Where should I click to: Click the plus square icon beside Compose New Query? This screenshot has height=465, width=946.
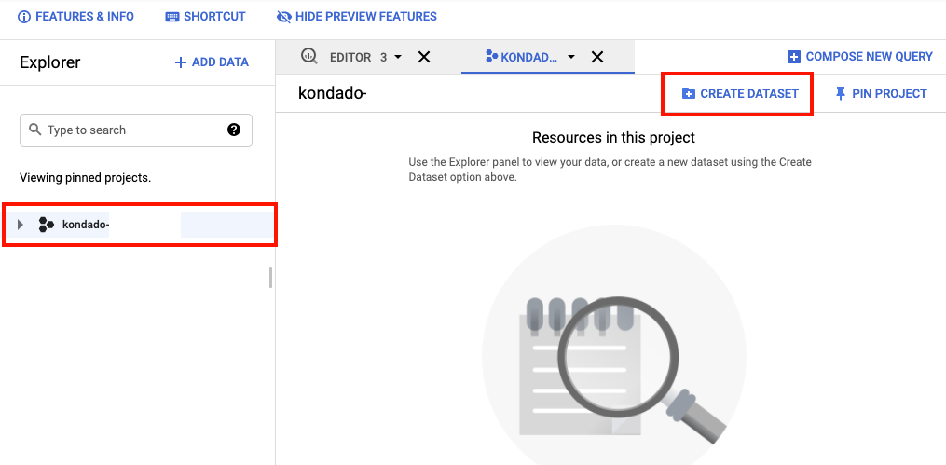(794, 57)
